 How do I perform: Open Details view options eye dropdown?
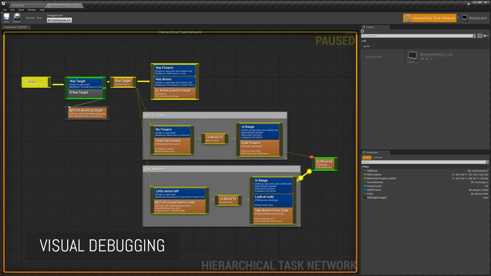(x=486, y=36)
